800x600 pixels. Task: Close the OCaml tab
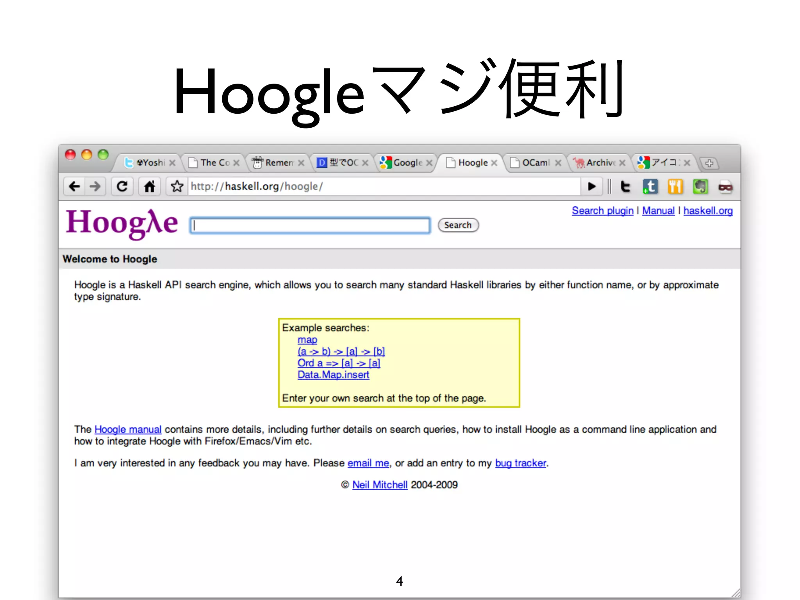[558, 163]
